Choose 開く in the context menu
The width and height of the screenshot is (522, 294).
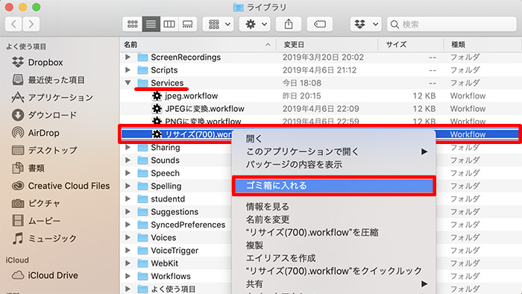[334, 139]
